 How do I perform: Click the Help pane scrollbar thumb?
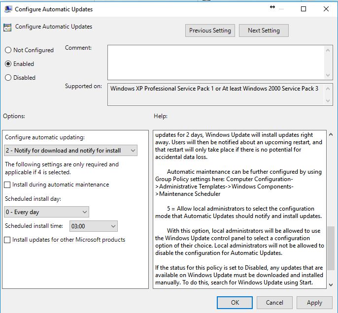pos(331,248)
